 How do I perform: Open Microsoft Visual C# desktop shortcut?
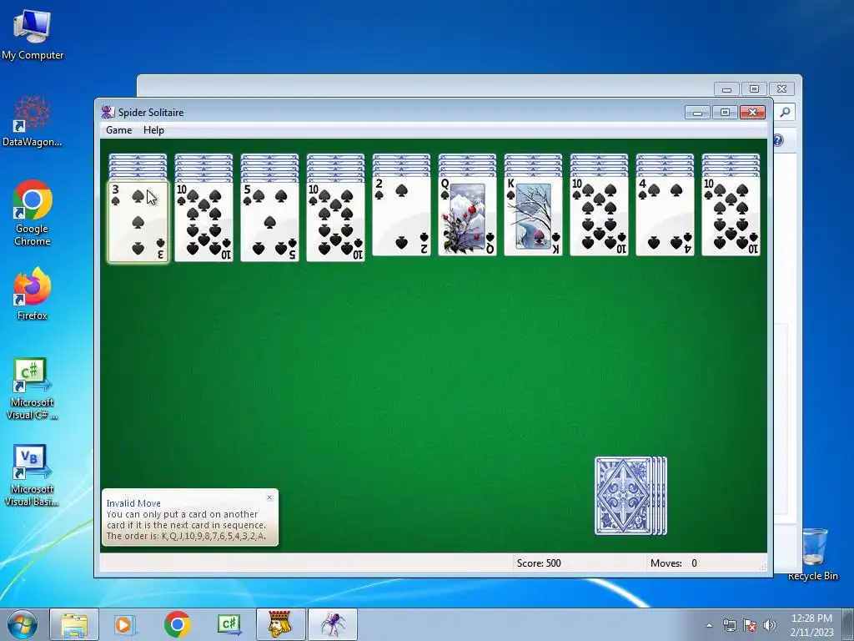click(x=33, y=388)
